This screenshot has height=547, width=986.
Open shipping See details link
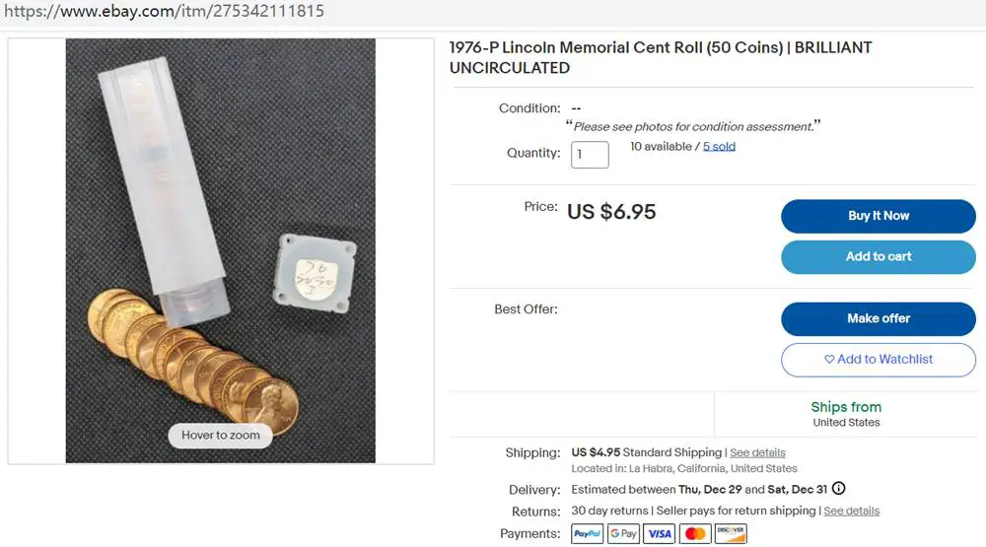coord(757,452)
